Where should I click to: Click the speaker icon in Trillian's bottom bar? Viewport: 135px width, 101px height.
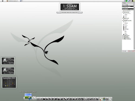coord(125,51)
